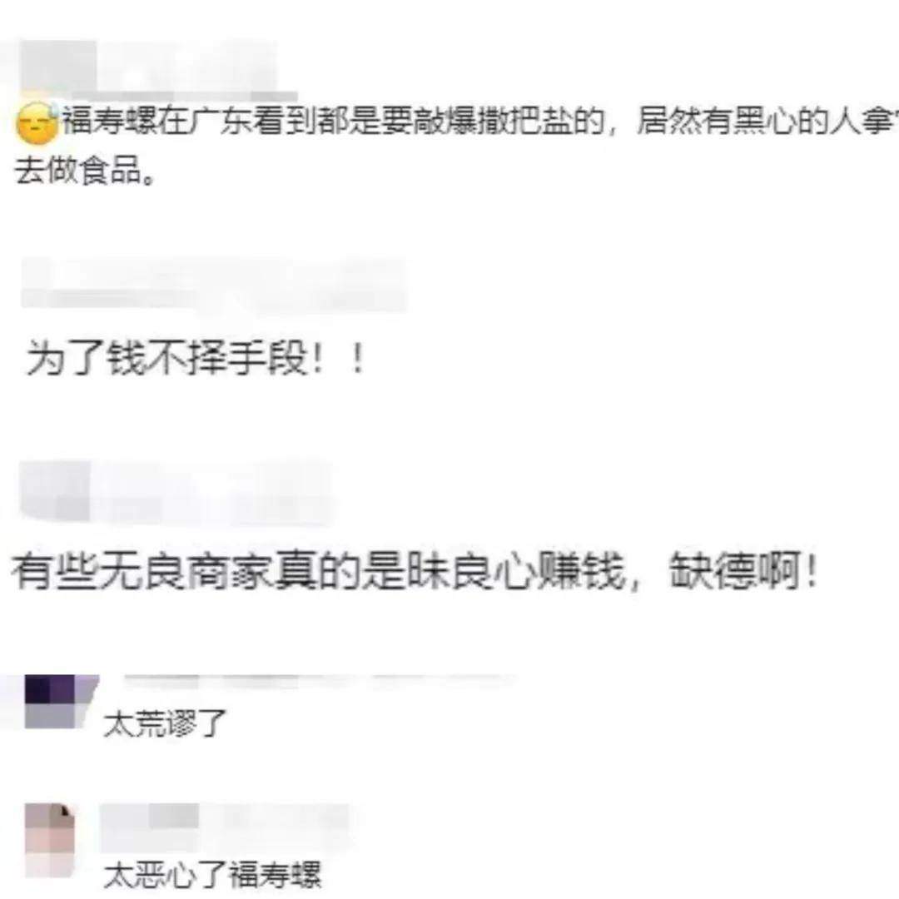Open blurred username above 太恶心了福寿螺

point(226,827)
